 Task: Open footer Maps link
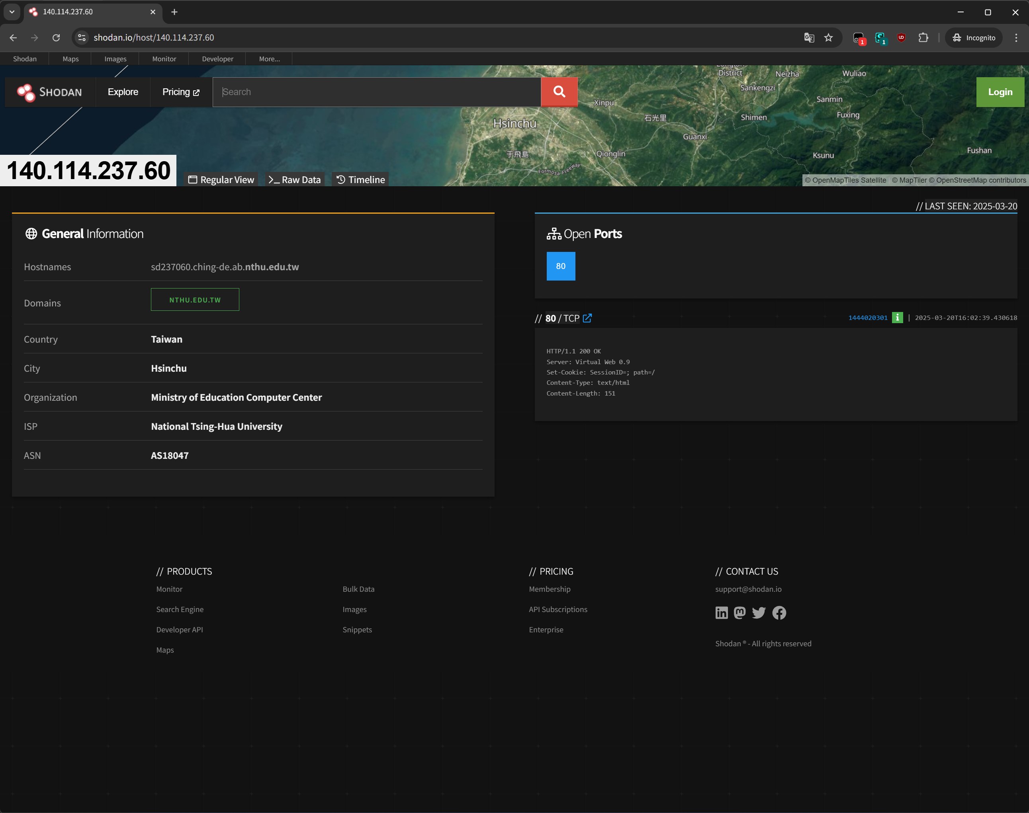165,650
